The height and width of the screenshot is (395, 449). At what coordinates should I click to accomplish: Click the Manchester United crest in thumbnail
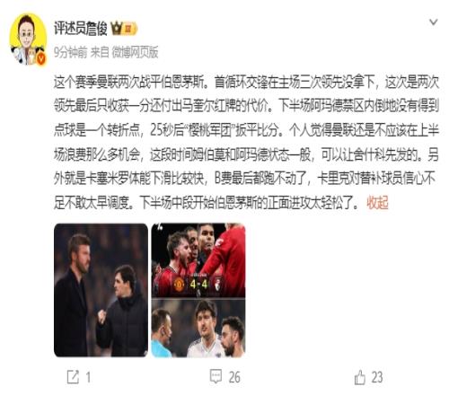[x=179, y=285]
